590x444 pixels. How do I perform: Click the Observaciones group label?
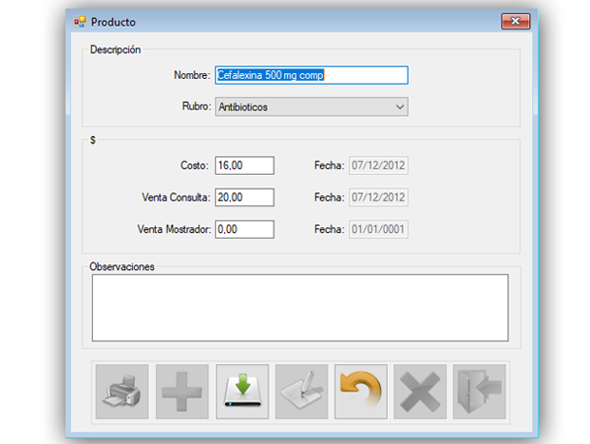coord(122,266)
